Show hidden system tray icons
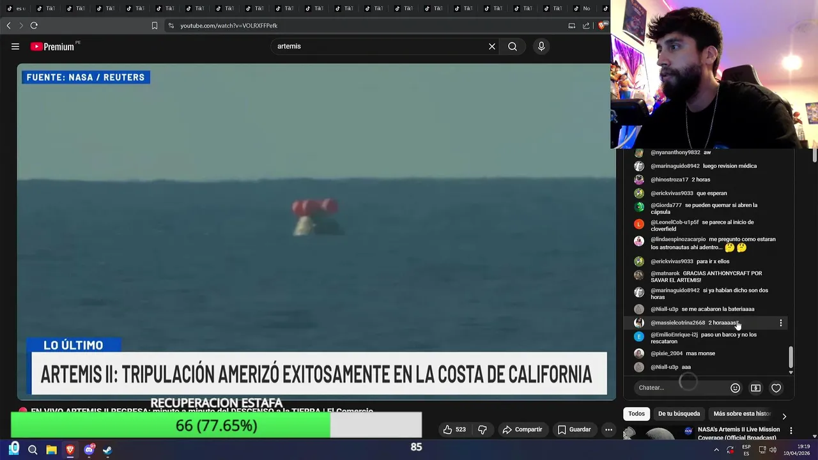The height and width of the screenshot is (460, 818). pyautogui.click(x=716, y=450)
